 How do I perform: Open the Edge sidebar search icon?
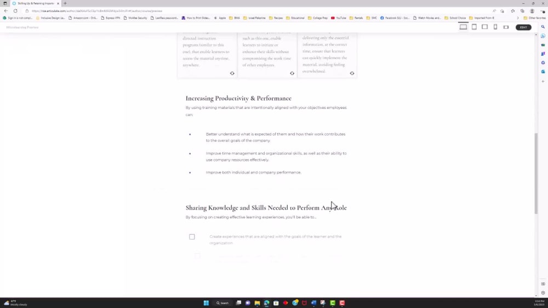pos(543,27)
